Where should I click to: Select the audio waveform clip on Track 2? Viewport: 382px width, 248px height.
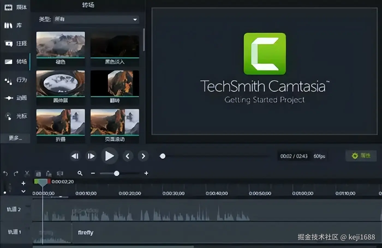[207, 210]
